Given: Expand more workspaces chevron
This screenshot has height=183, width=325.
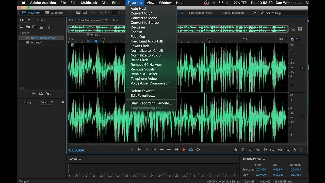Looking at the screenshot, I should click(x=254, y=13).
